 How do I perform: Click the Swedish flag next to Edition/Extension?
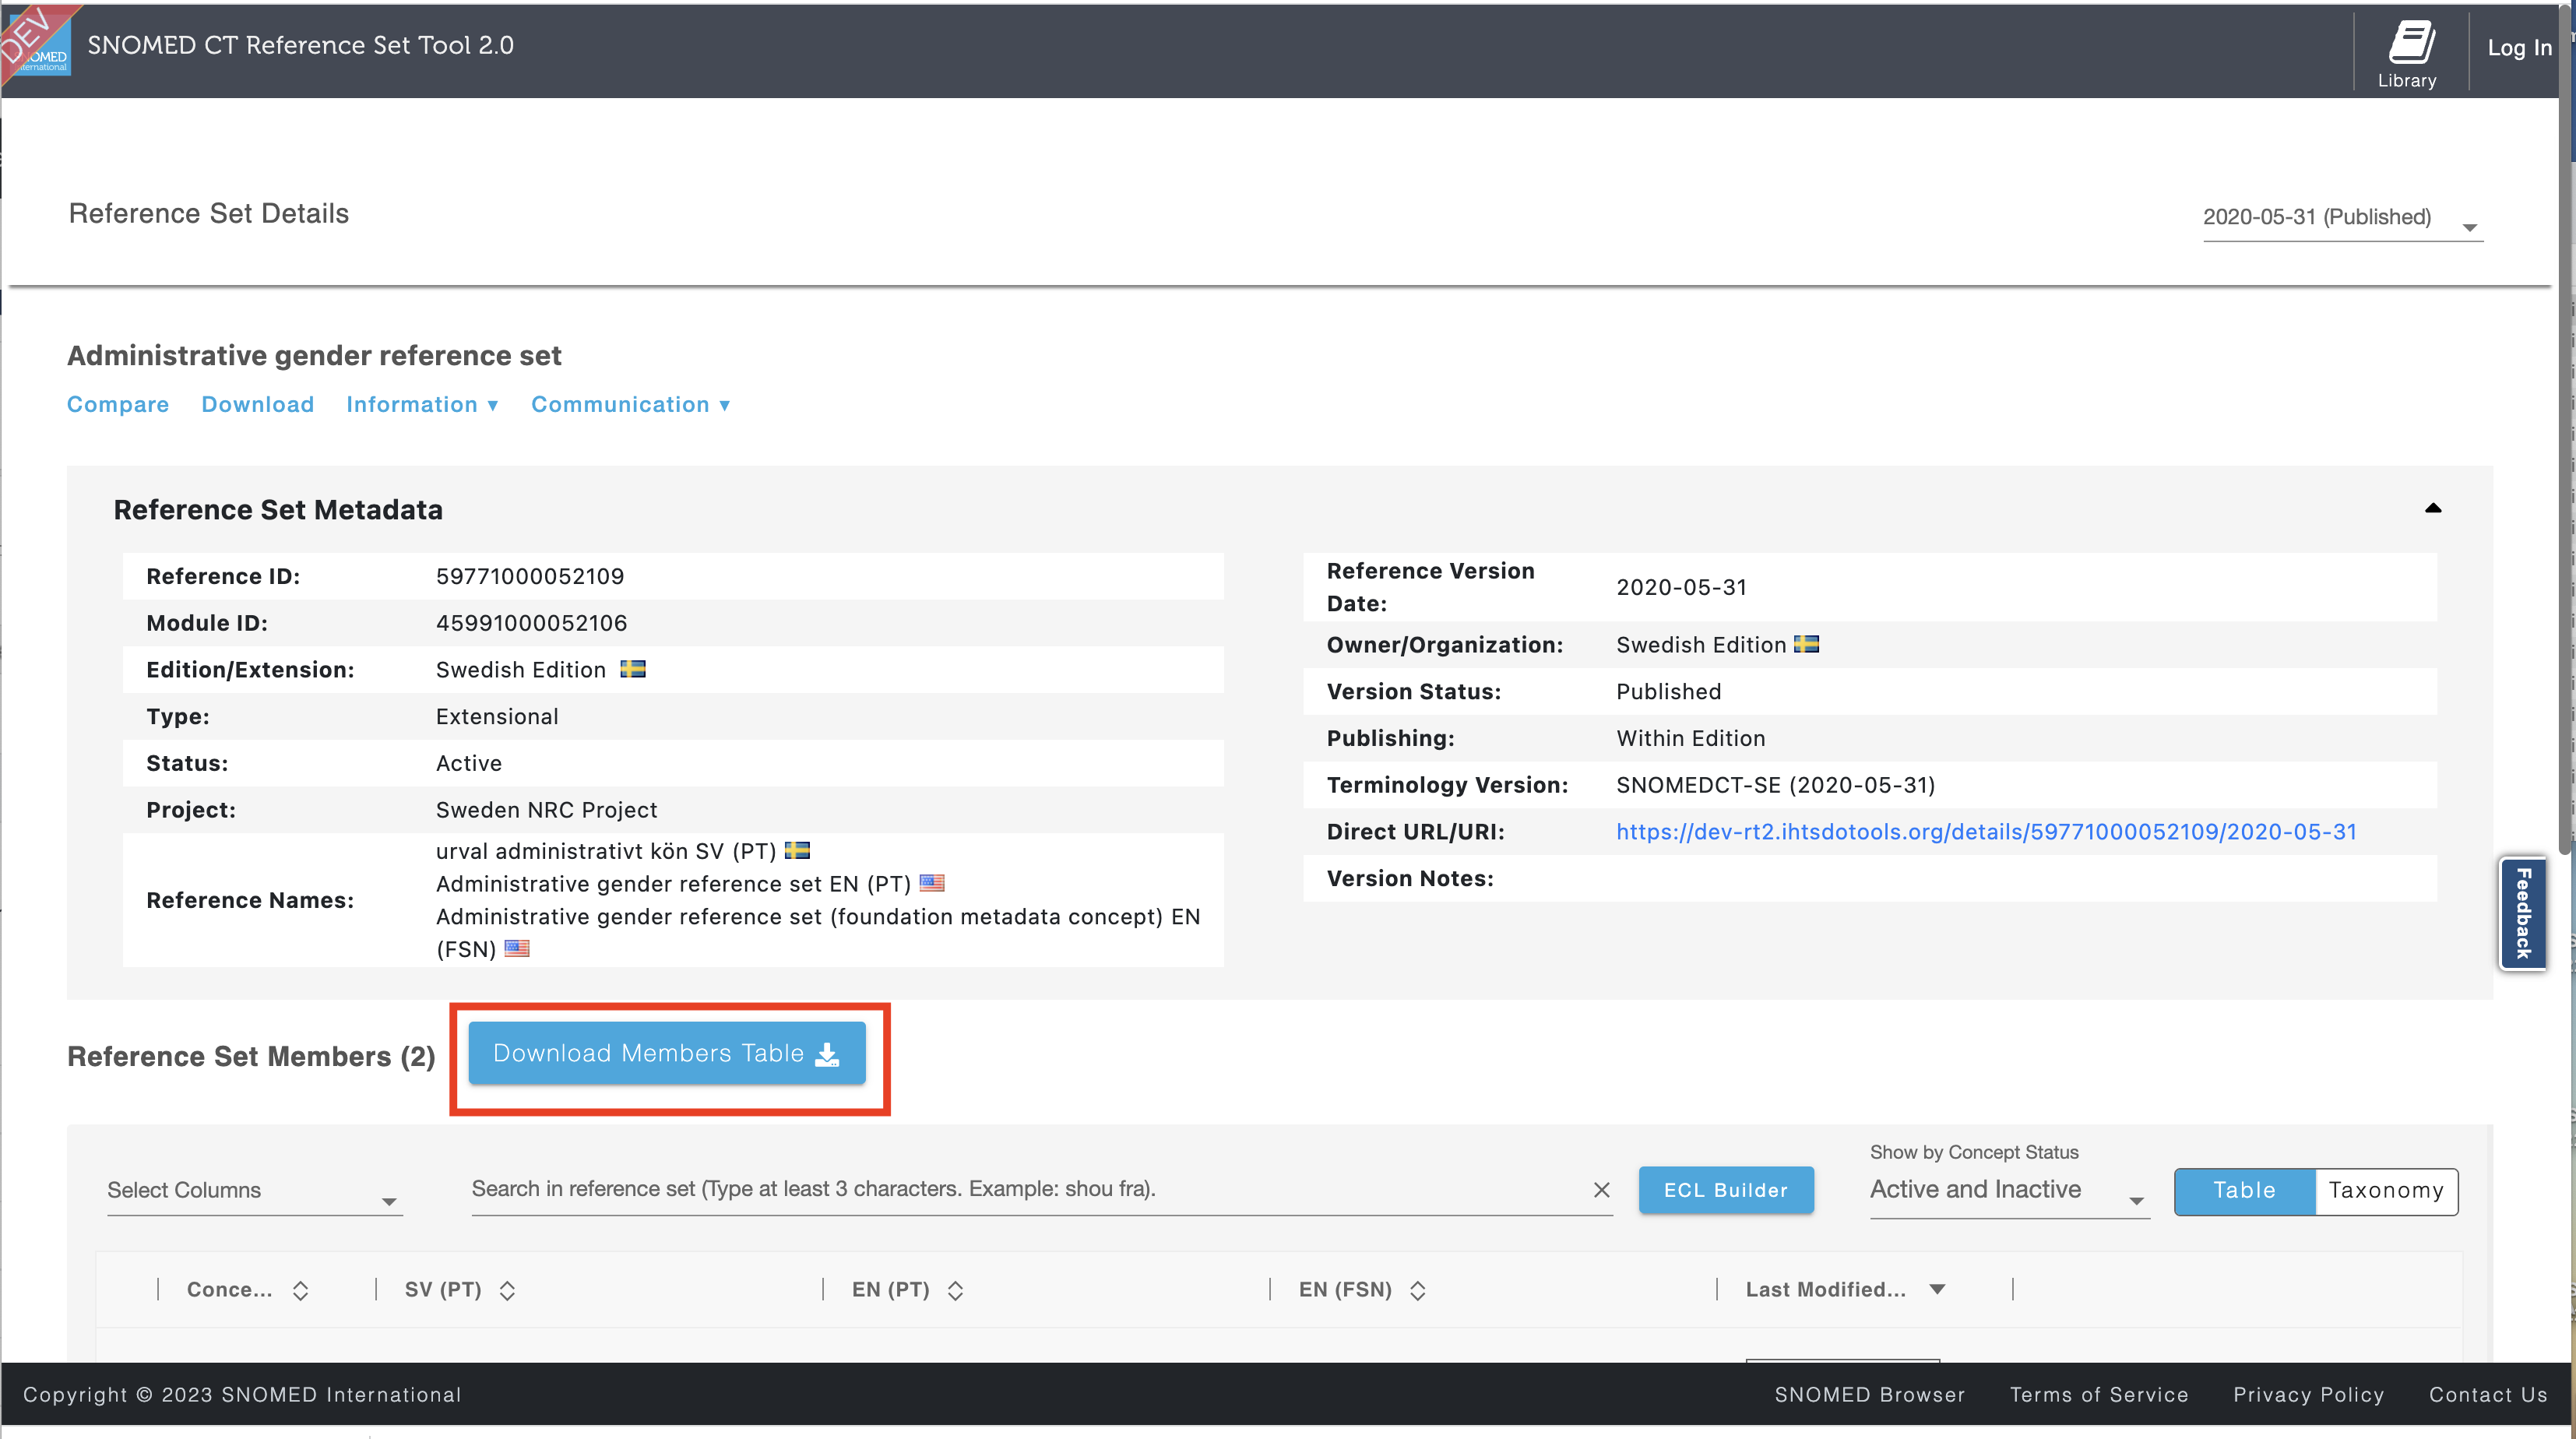click(x=633, y=668)
